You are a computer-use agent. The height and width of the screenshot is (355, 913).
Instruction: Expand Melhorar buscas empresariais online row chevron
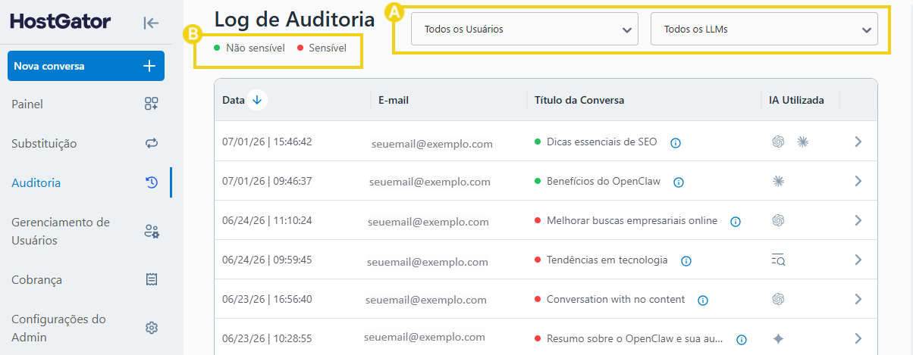(858, 220)
